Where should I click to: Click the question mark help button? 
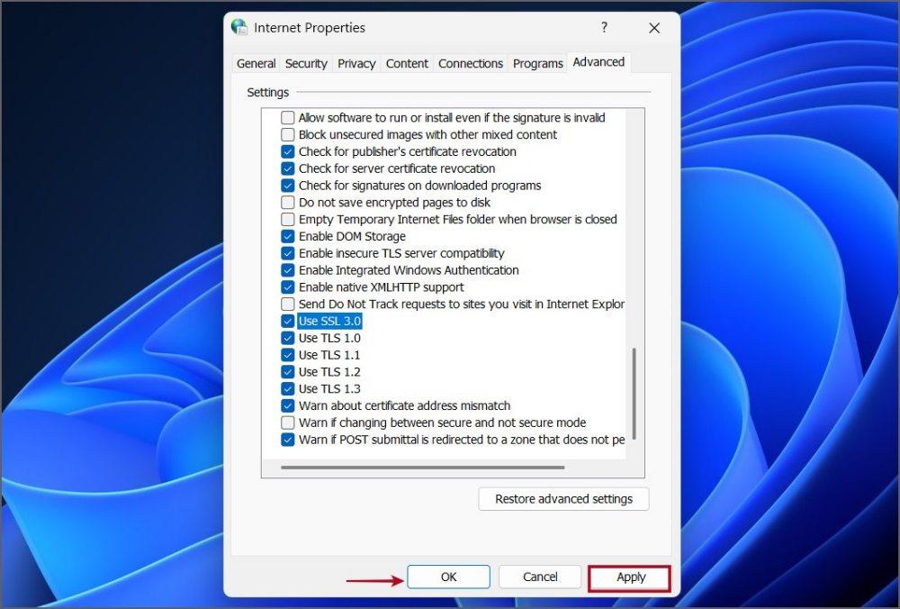coord(605,27)
